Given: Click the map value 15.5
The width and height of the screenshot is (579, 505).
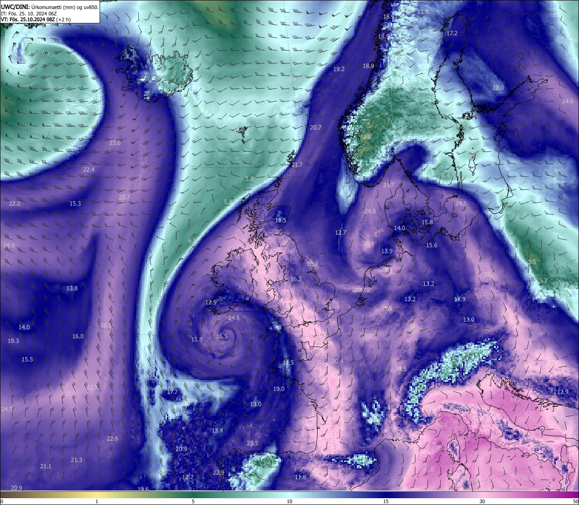Looking at the screenshot, I should pos(27,359).
